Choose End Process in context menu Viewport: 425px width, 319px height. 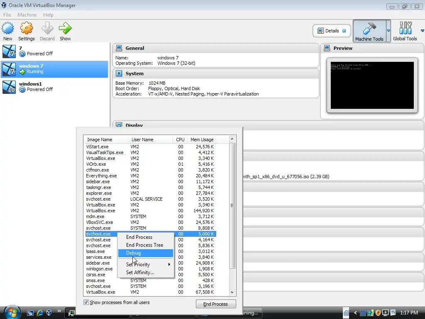[x=146, y=237]
